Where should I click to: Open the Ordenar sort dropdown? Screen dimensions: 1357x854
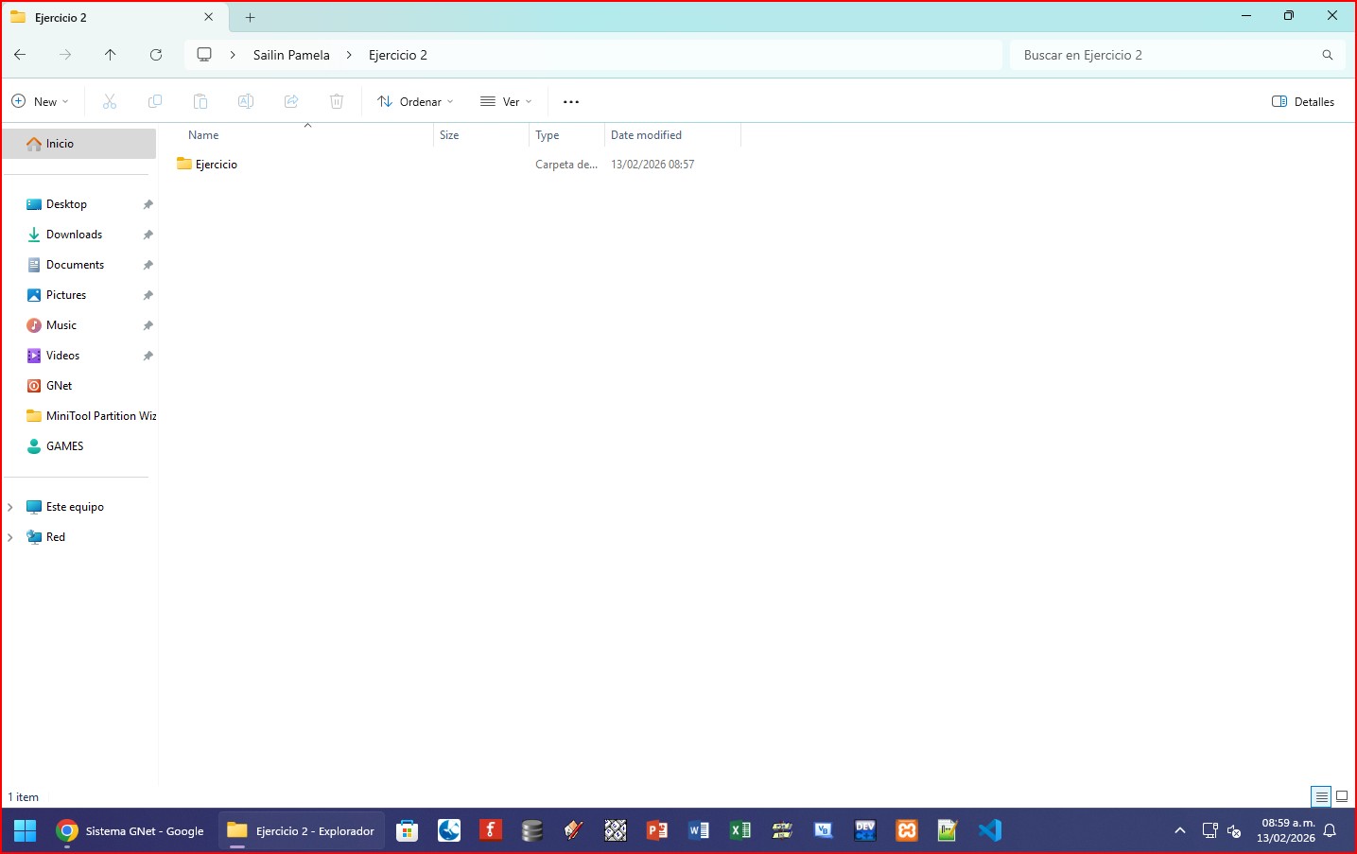coord(415,102)
